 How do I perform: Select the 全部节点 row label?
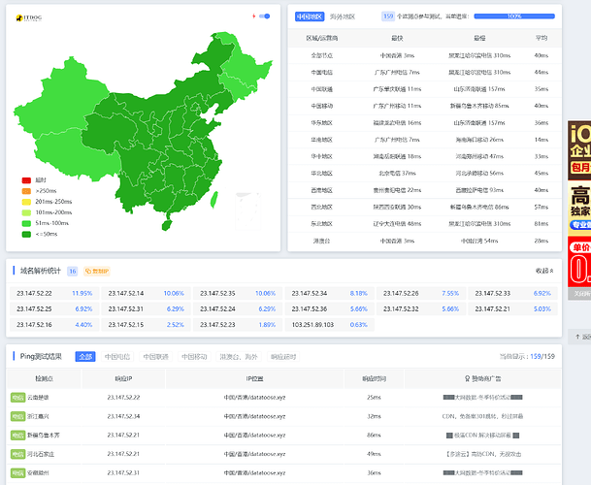321,55
